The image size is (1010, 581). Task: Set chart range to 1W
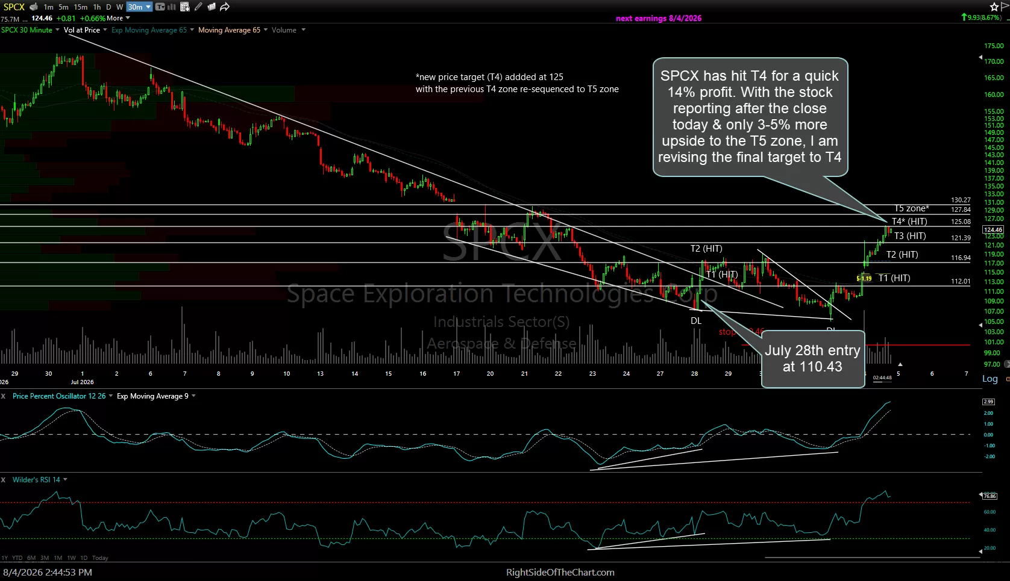click(71, 558)
